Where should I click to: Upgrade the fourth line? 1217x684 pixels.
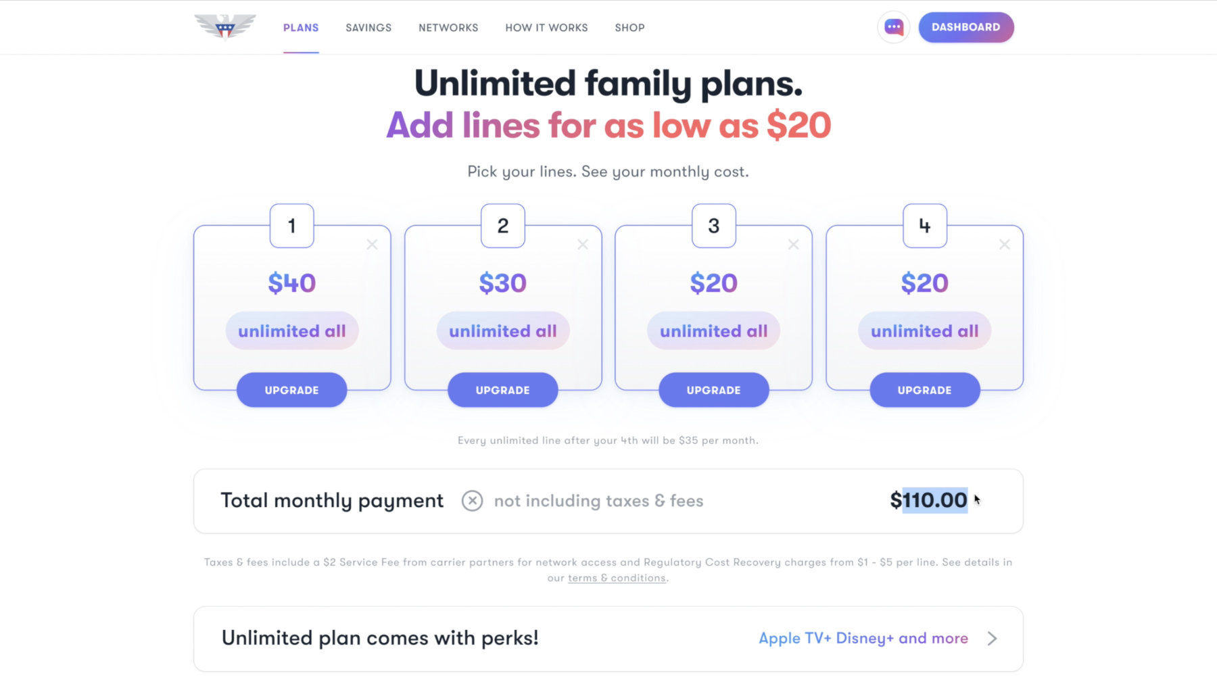pyautogui.click(x=925, y=390)
